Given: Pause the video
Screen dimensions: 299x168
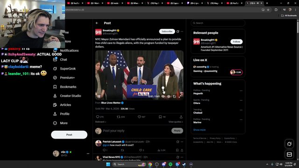Looking at the screenshot, I should pos(99,97).
